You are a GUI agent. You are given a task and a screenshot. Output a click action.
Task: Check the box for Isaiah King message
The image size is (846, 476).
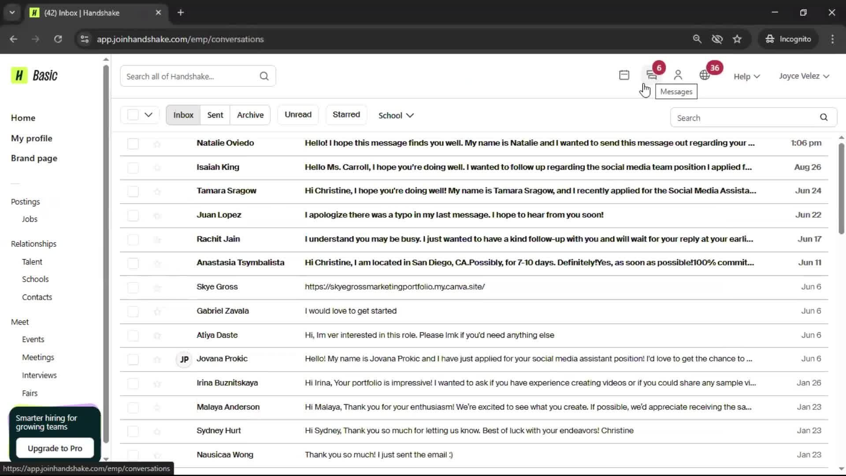tap(133, 168)
